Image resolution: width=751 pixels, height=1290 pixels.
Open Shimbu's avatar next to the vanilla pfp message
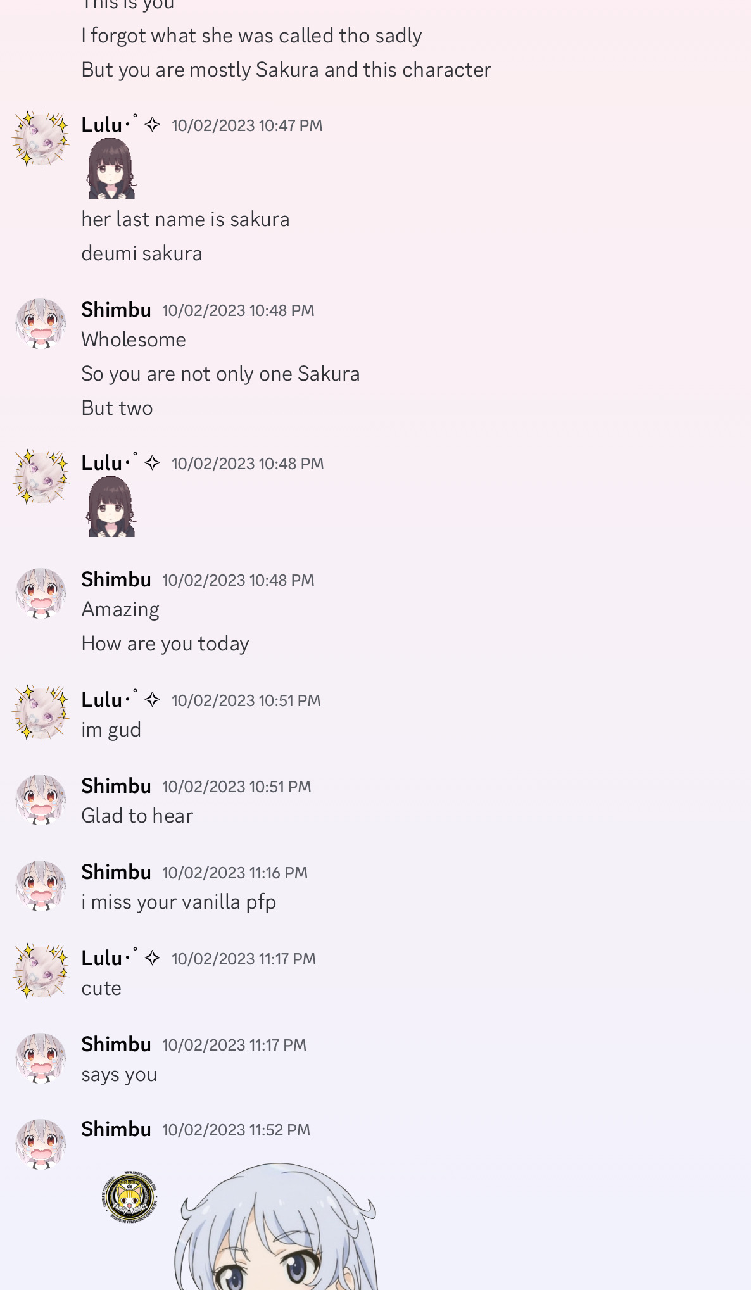point(41,886)
